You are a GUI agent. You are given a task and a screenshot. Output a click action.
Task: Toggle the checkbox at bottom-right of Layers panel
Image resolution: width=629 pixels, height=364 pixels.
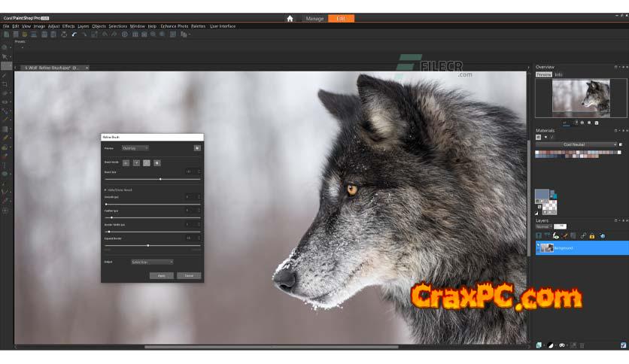[x=623, y=345]
